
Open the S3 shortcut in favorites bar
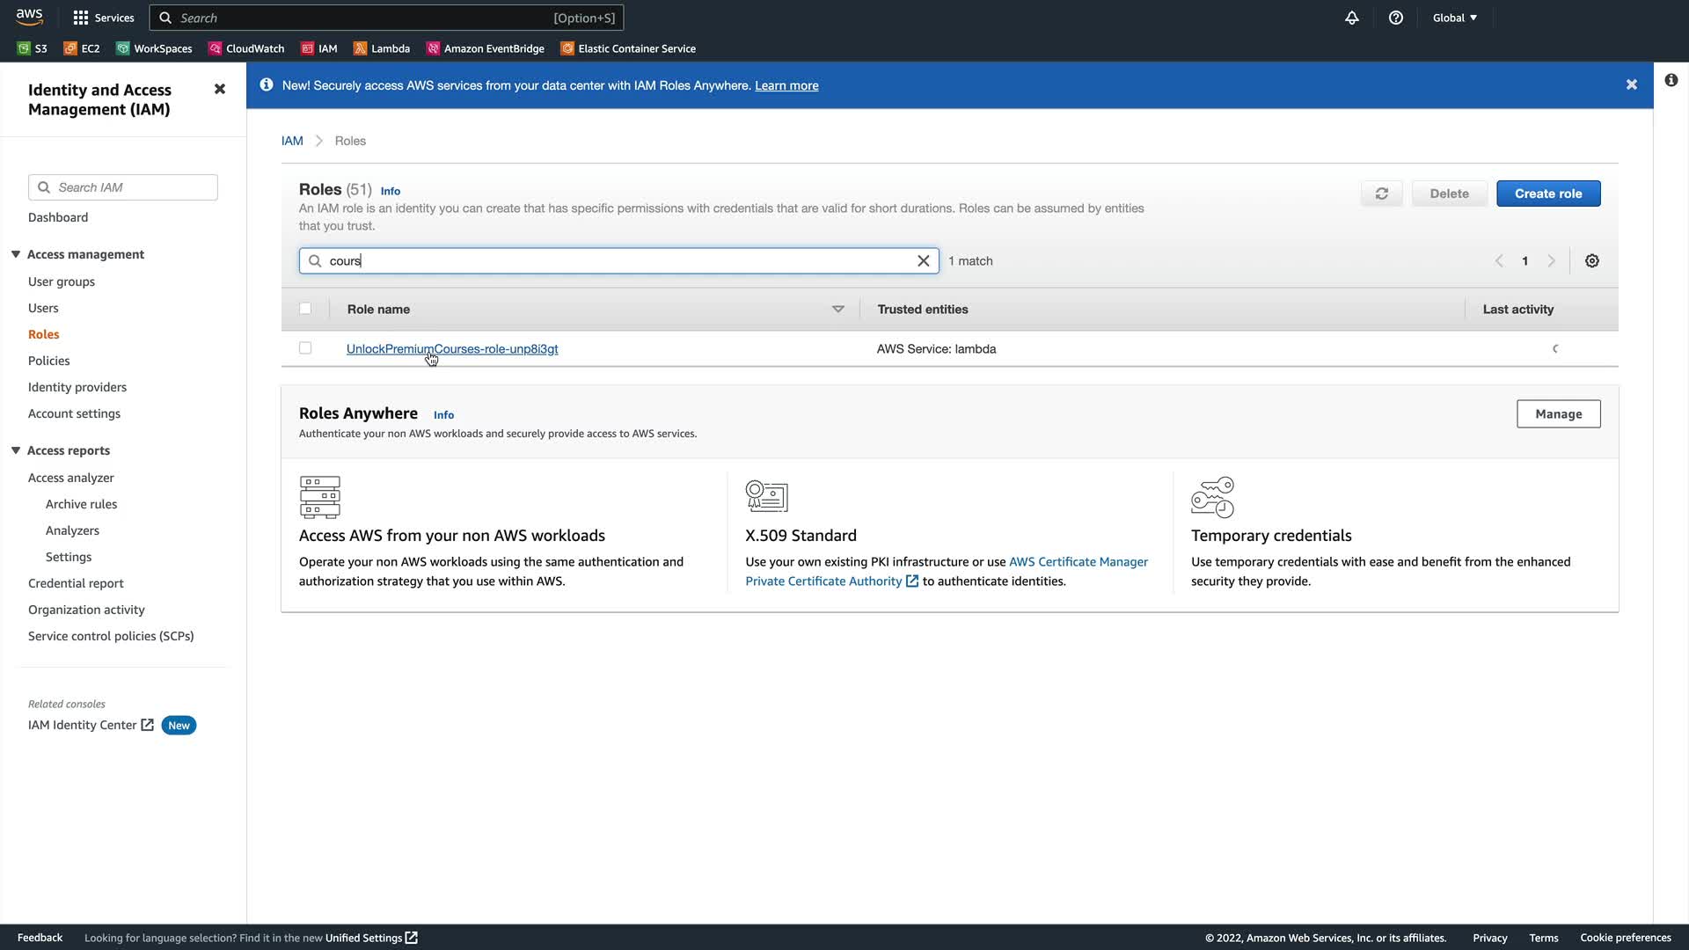tap(33, 48)
